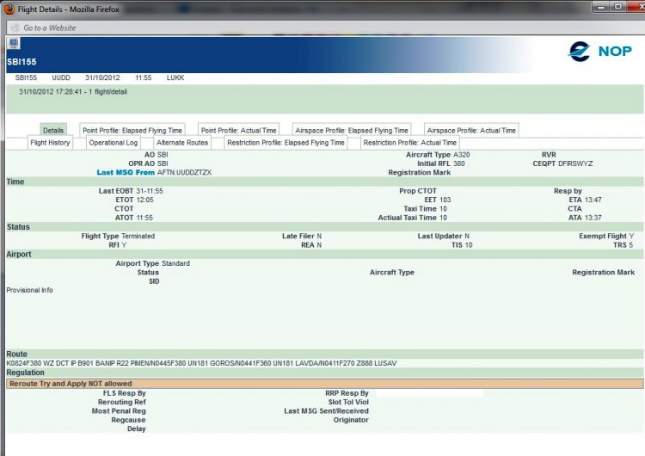Click the ETOT value 12:05
Screen dimensions: 645x456
pyautogui.click(x=144, y=200)
